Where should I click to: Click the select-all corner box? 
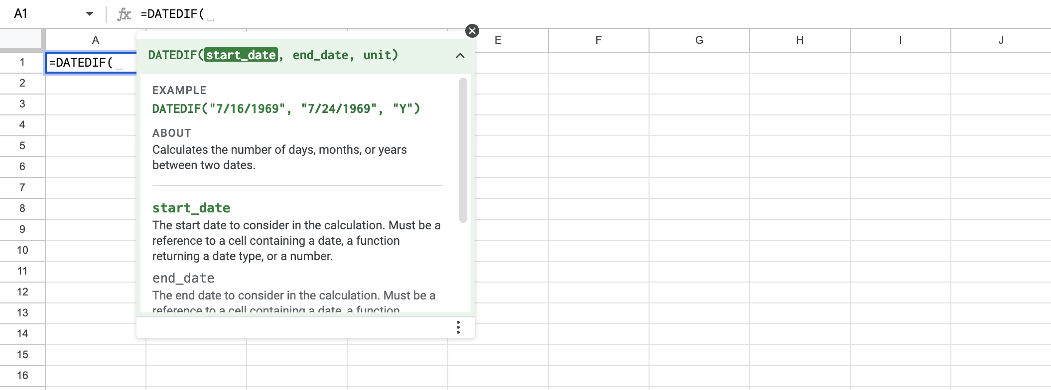[21, 39]
